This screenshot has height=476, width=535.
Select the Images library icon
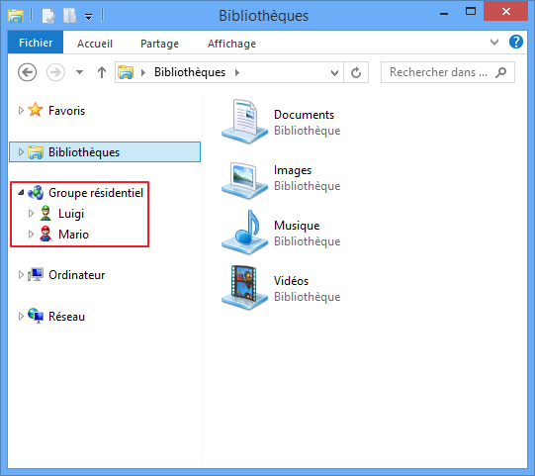click(x=244, y=180)
